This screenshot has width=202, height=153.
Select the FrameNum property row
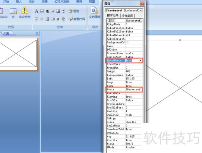pos(124,68)
